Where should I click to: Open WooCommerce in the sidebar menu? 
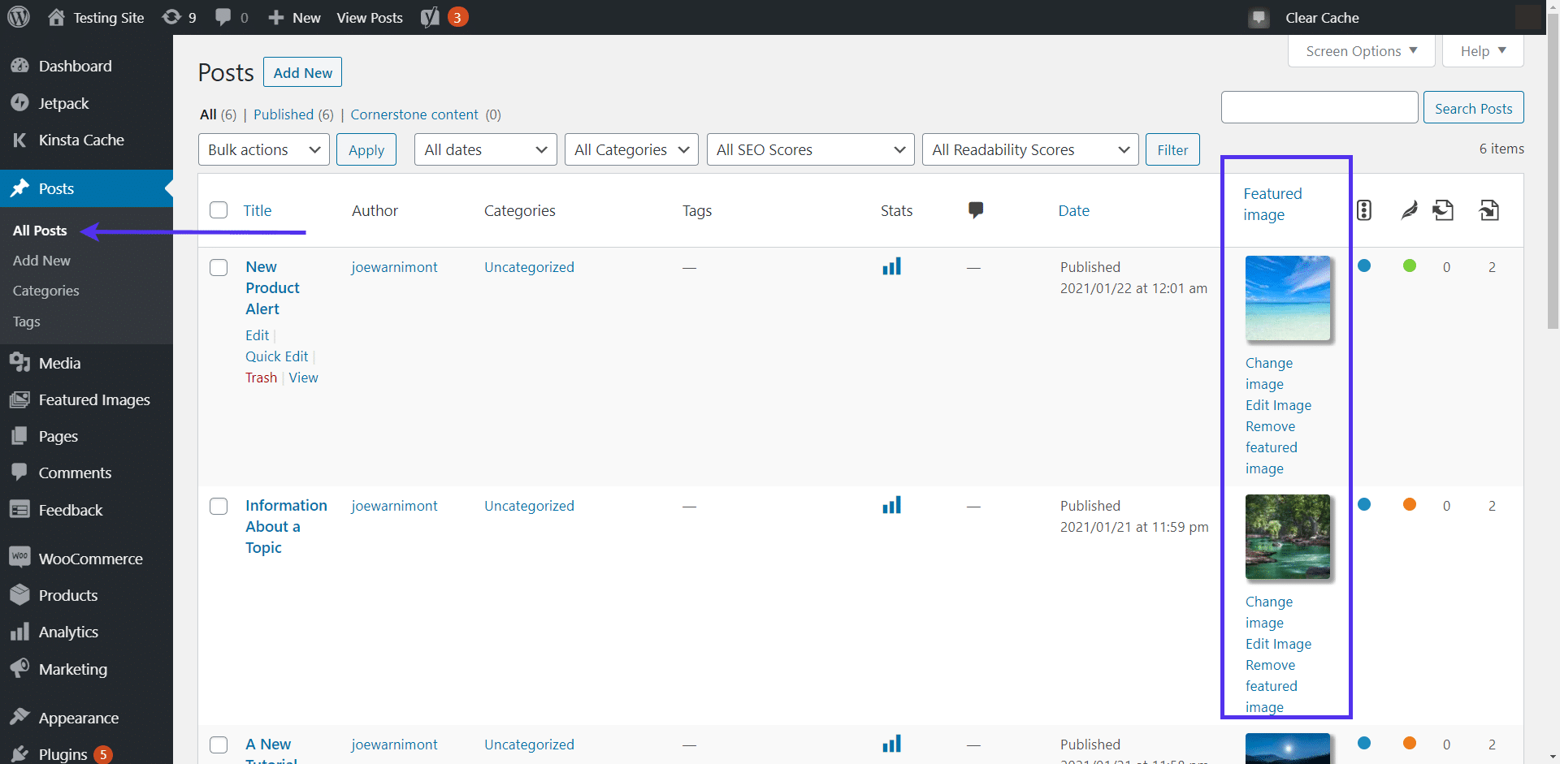pos(90,559)
